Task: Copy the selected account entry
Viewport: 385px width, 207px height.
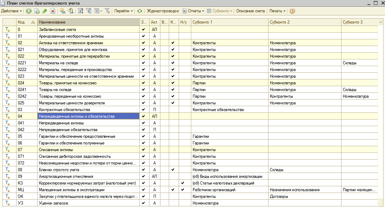Action: (37, 11)
